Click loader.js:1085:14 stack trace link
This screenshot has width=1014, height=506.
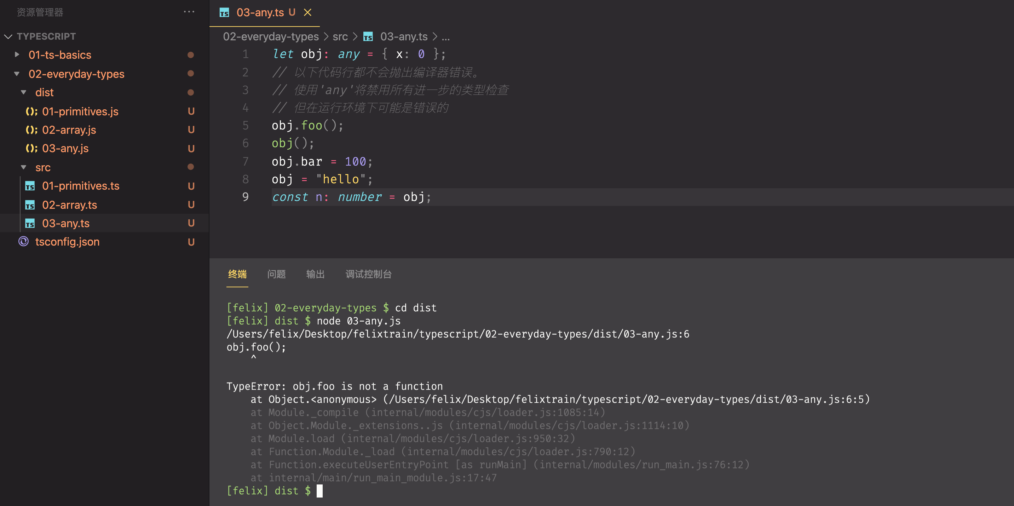pos(485,412)
